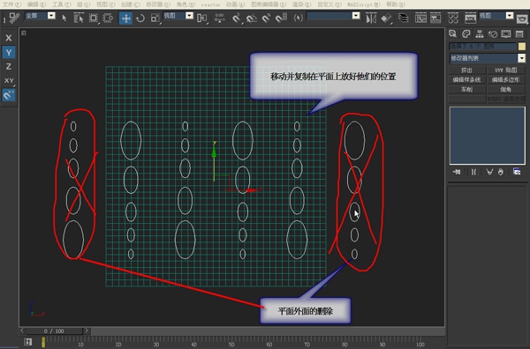Toggle the XY plane constraint

(x=9, y=80)
